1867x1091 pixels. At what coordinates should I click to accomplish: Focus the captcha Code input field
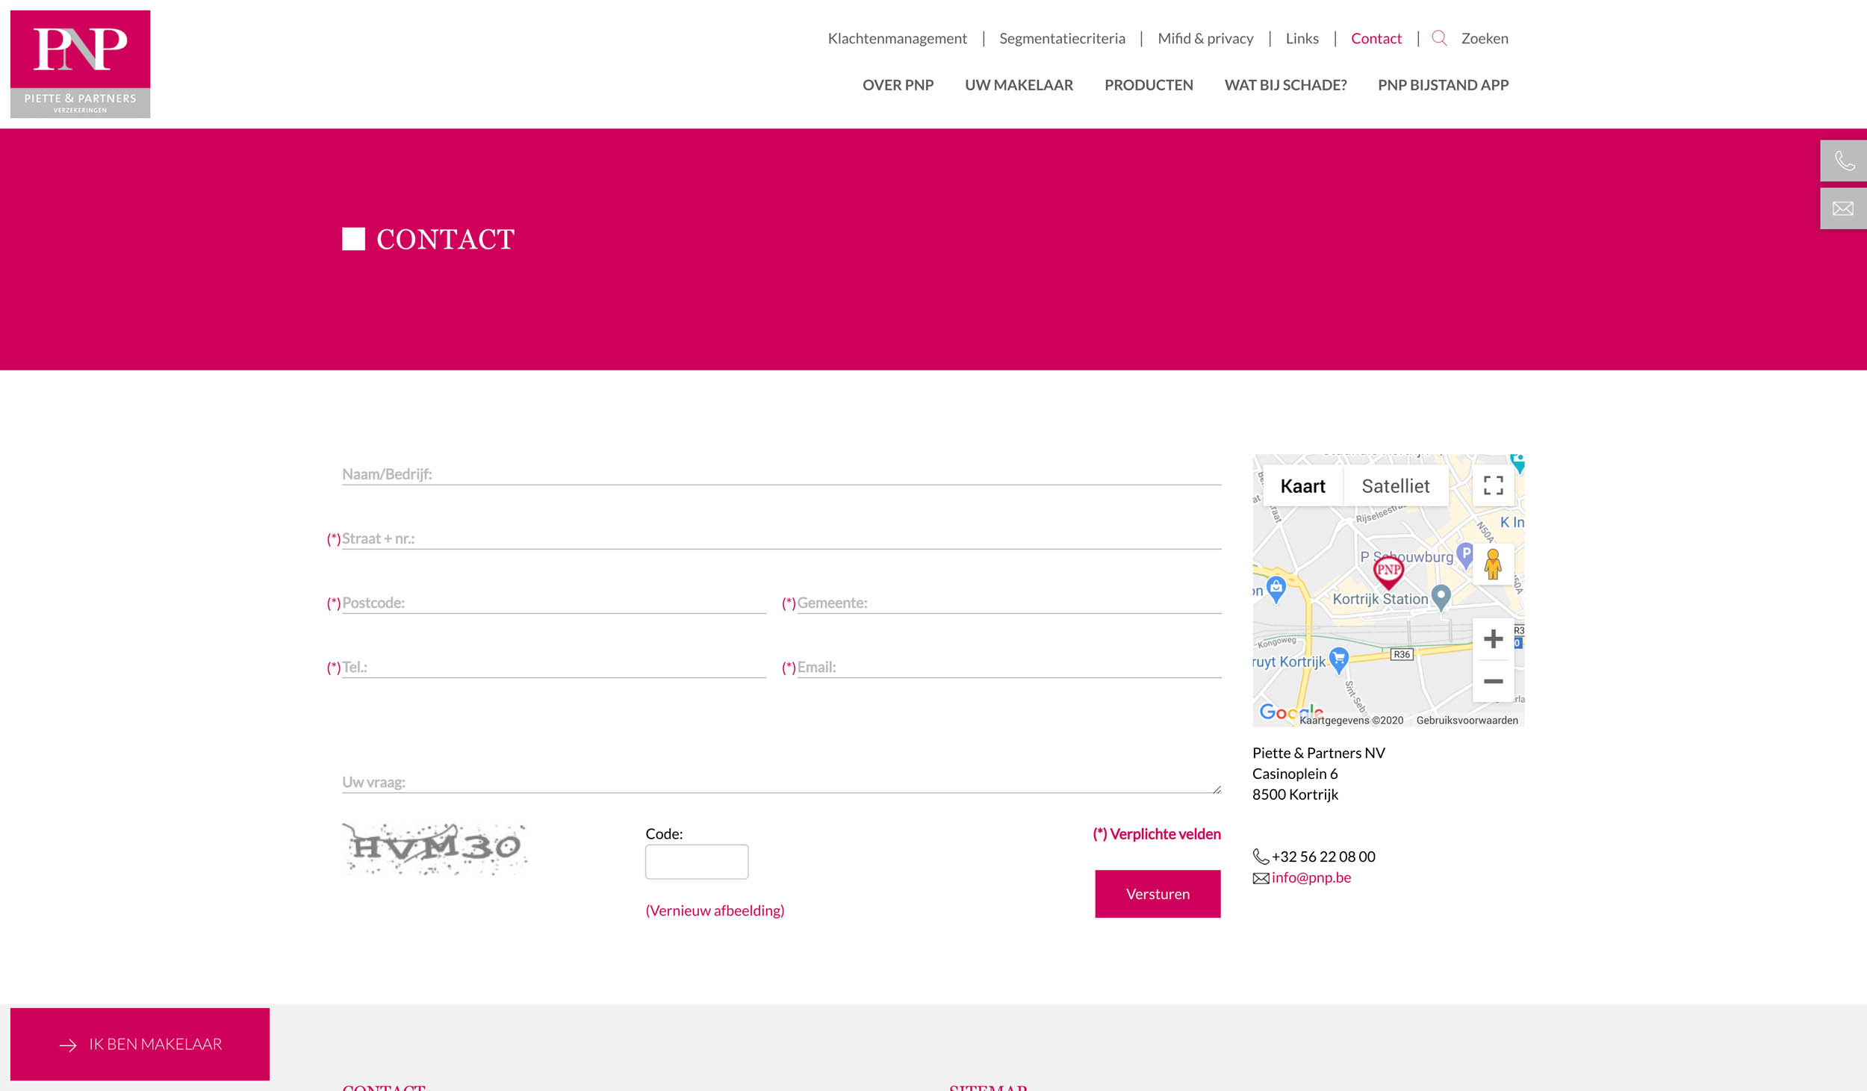tap(696, 862)
